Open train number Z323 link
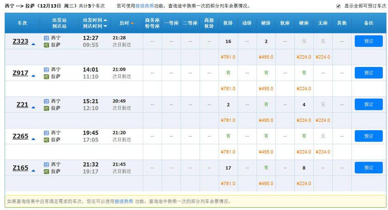This screenshot has width=388, height=210. pos(20,41)
